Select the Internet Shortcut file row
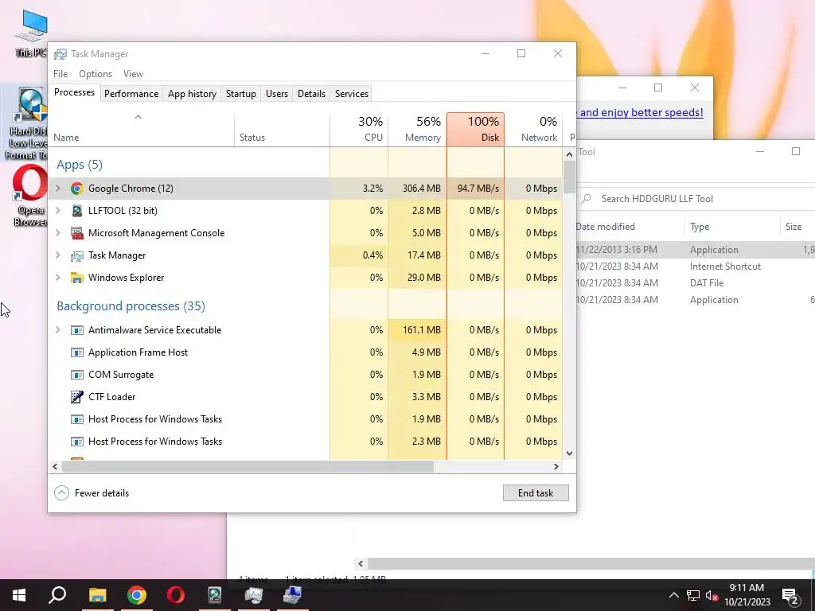Image resolution: width=815 pixels, height=611 pixels. [695, 266]
